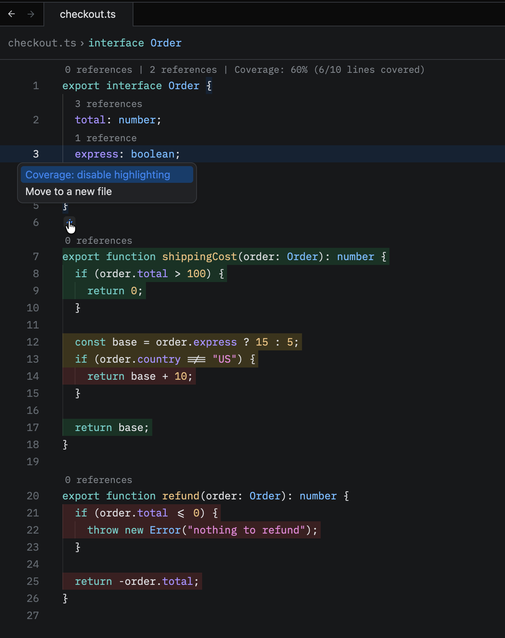This screenshot has width=505, height=638.
Task: Click 'Order' in the interface declaration
Action: coord(184,86)
